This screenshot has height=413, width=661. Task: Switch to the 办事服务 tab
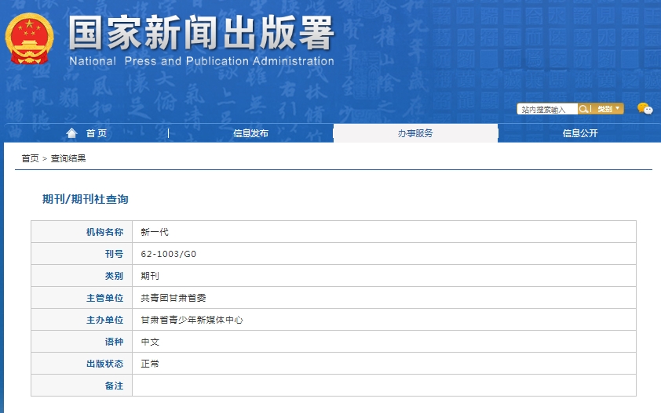[415, 133]
